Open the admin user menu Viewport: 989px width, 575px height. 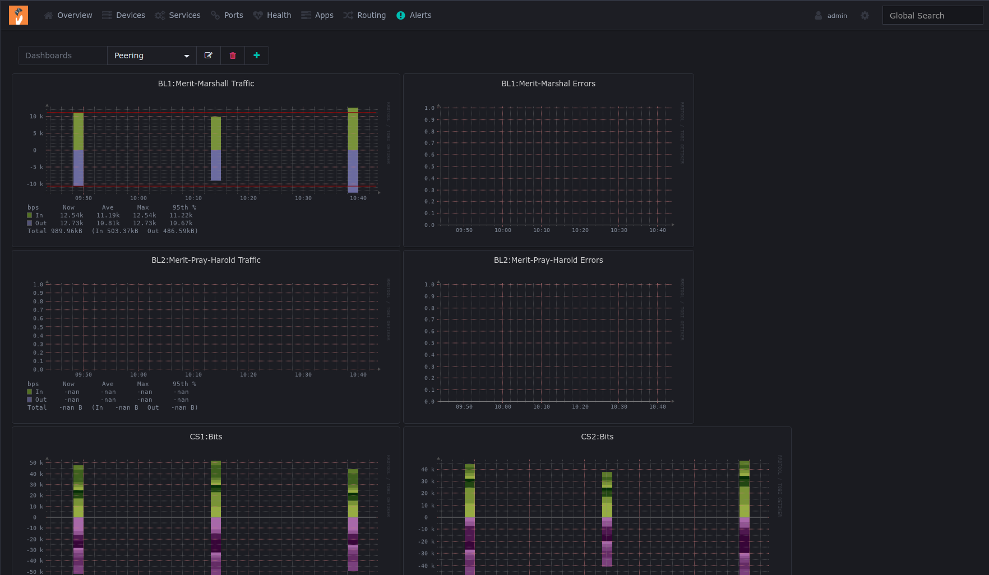(x=831, y=16)
